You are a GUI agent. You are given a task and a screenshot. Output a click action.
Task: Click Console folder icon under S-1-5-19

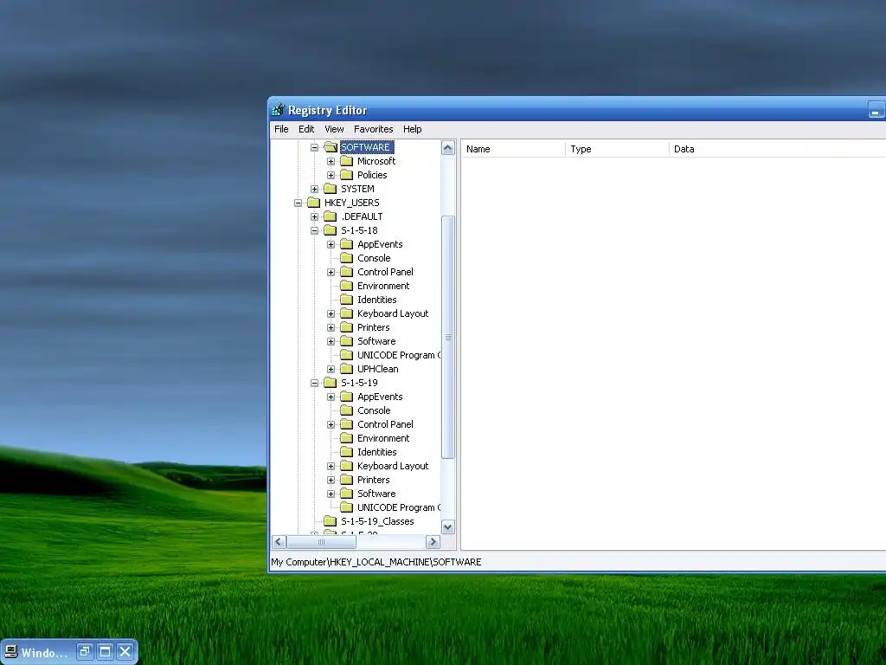[346, 410]
